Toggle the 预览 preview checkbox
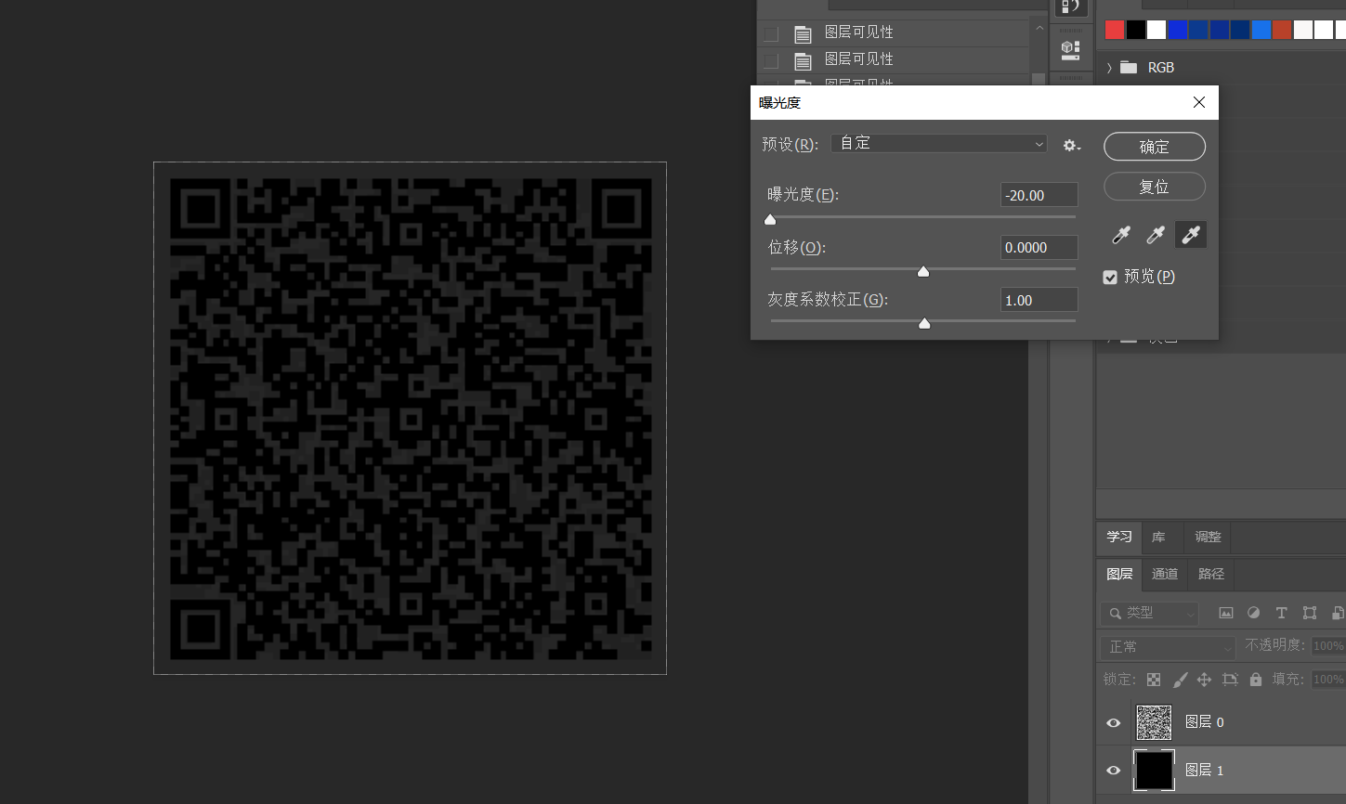 point(1110,278)
